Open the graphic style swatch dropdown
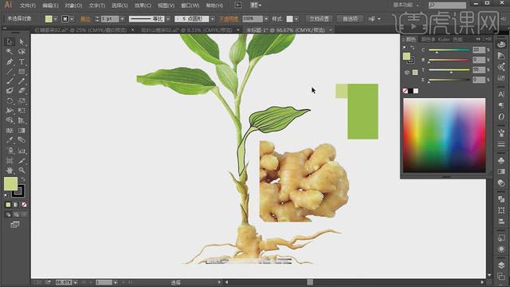 point(296,19)
